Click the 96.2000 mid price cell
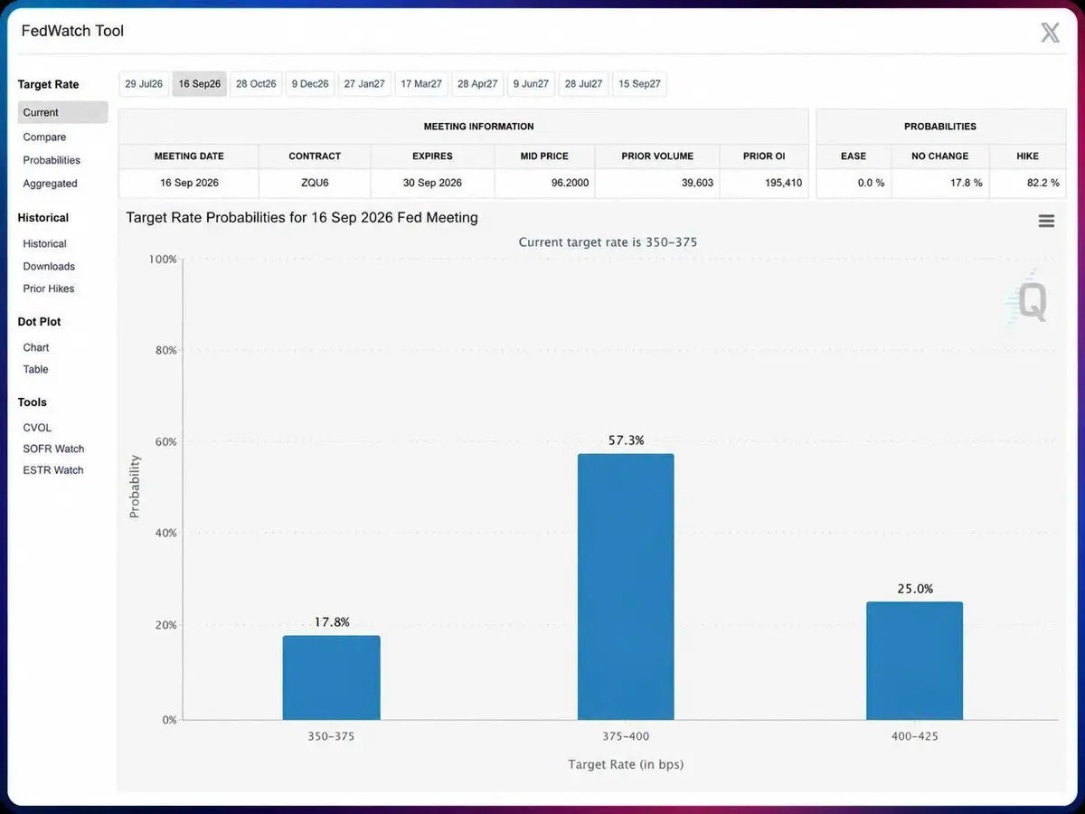Screen dimensions: 1085x814 coord(544,183)
